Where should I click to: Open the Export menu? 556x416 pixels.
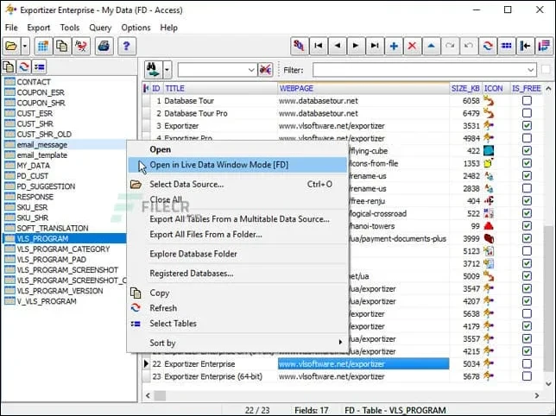(x=39, y=28)
